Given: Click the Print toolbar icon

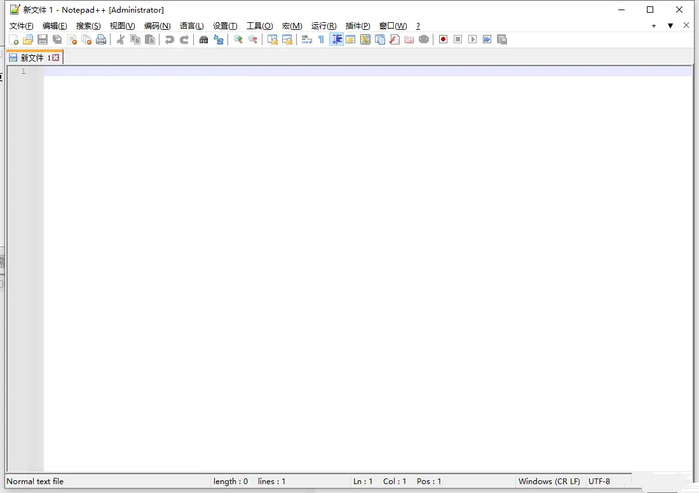Looking at the screenshot, I should (x=101, y=39).
